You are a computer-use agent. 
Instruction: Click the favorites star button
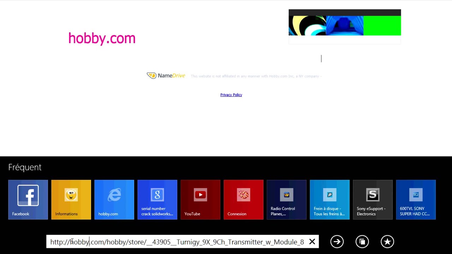pos(387,242)
